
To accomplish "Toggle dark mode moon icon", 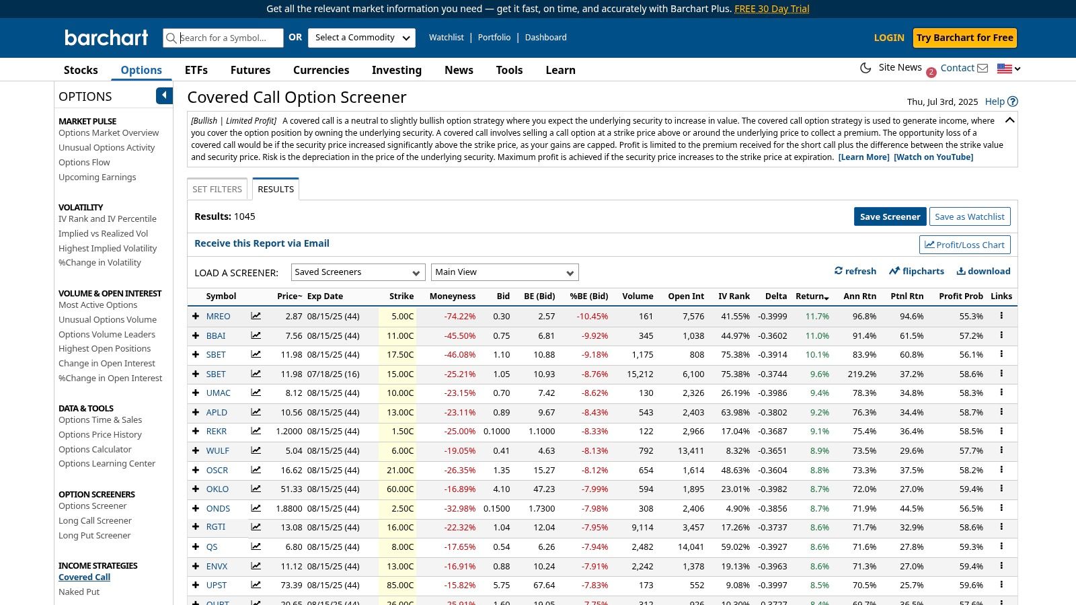I will [x=866, y=68].
